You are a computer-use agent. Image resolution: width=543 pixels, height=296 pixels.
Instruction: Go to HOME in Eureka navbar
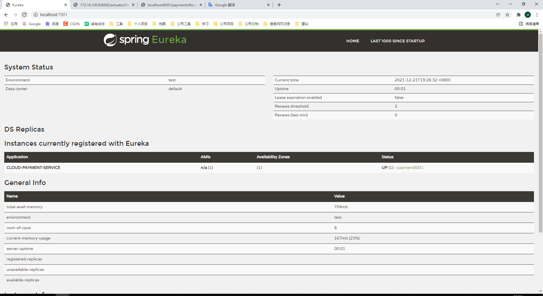[353, 41]
